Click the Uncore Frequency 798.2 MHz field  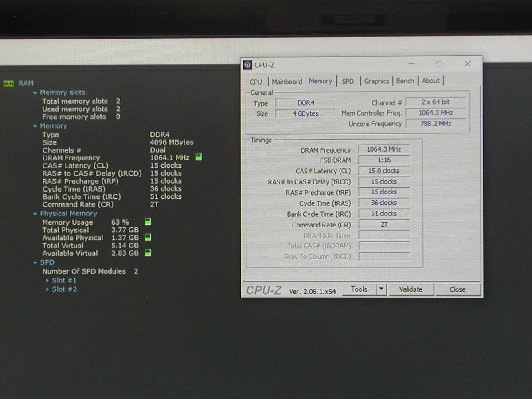(x=436, y=124)
